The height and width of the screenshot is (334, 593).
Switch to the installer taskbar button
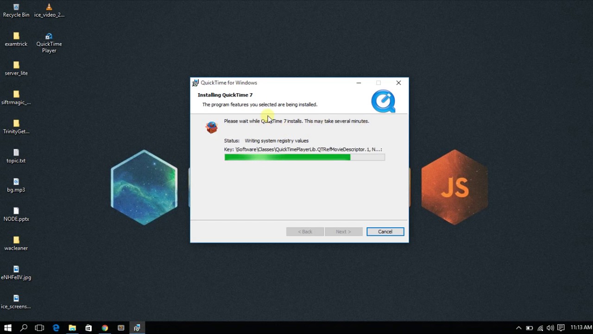(137, 328)
